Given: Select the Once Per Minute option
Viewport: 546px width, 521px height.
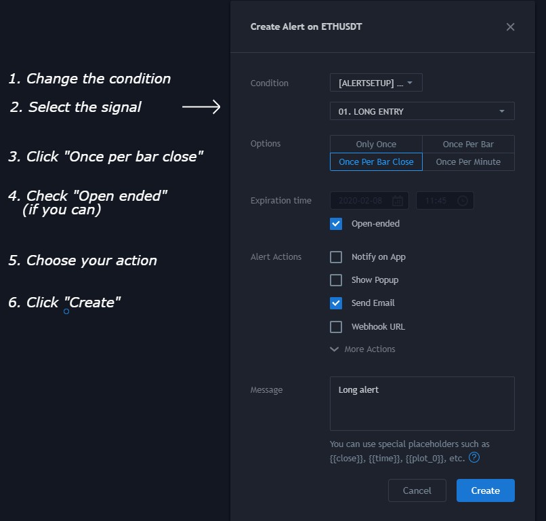Looking at the screenshot, I should click(468, 162).
